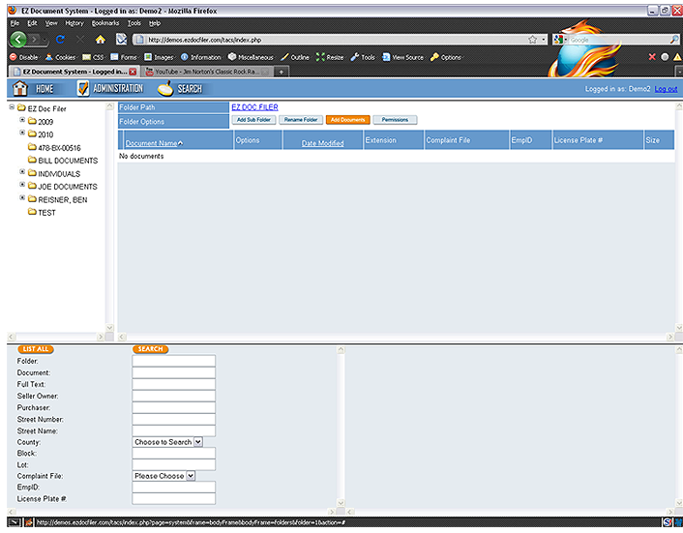The image size is (683, 533).
Task: Click the License Plate # input field
Action: tap(174, 498)
